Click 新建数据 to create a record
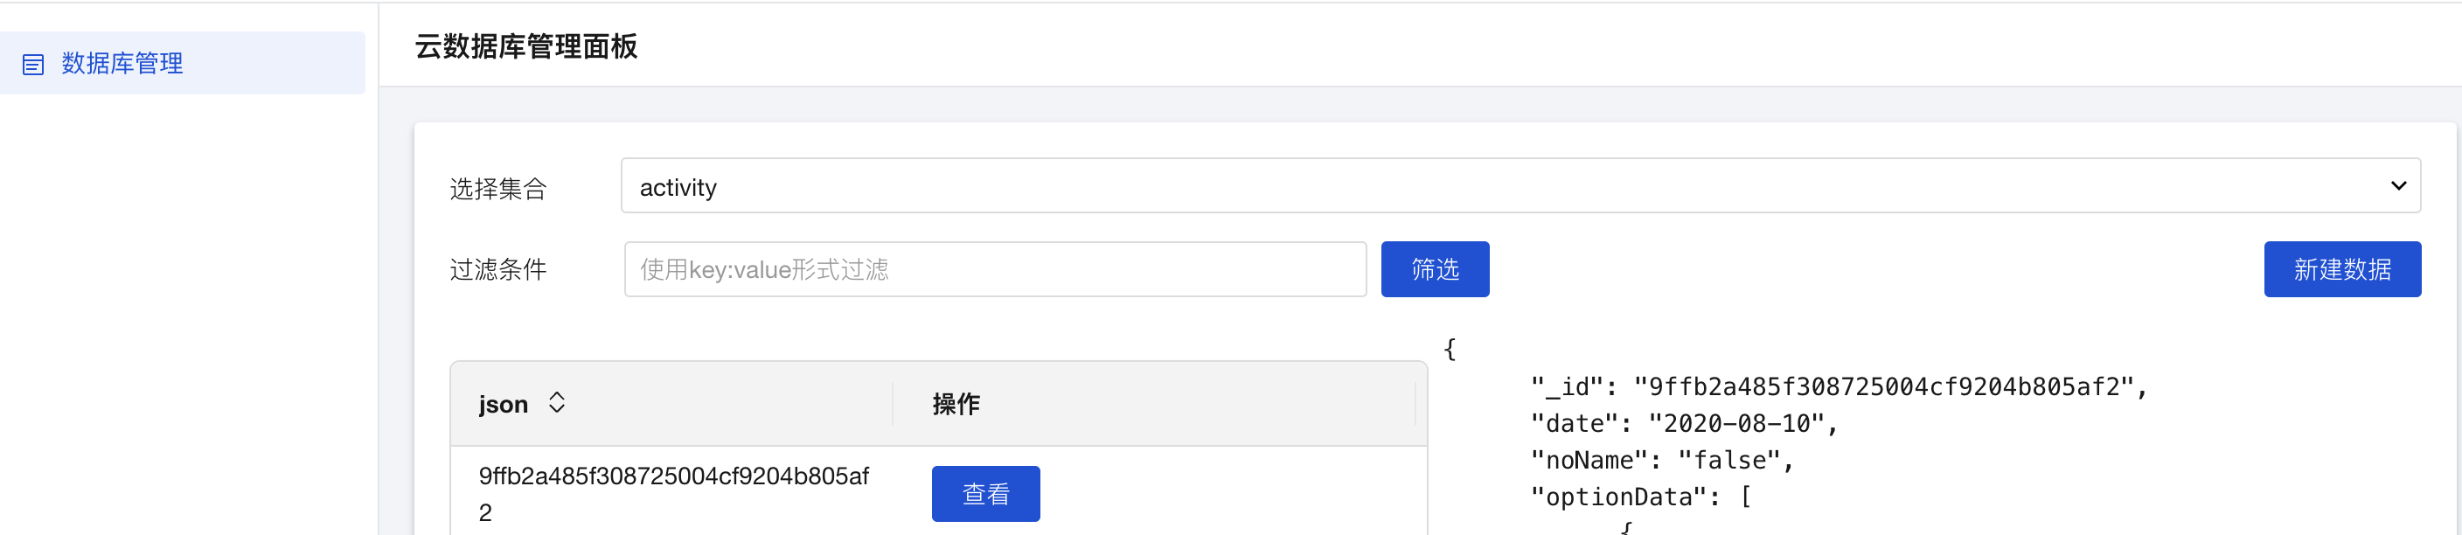The width and height of the screenshot is (2462, 535). tap(2342, 269)
